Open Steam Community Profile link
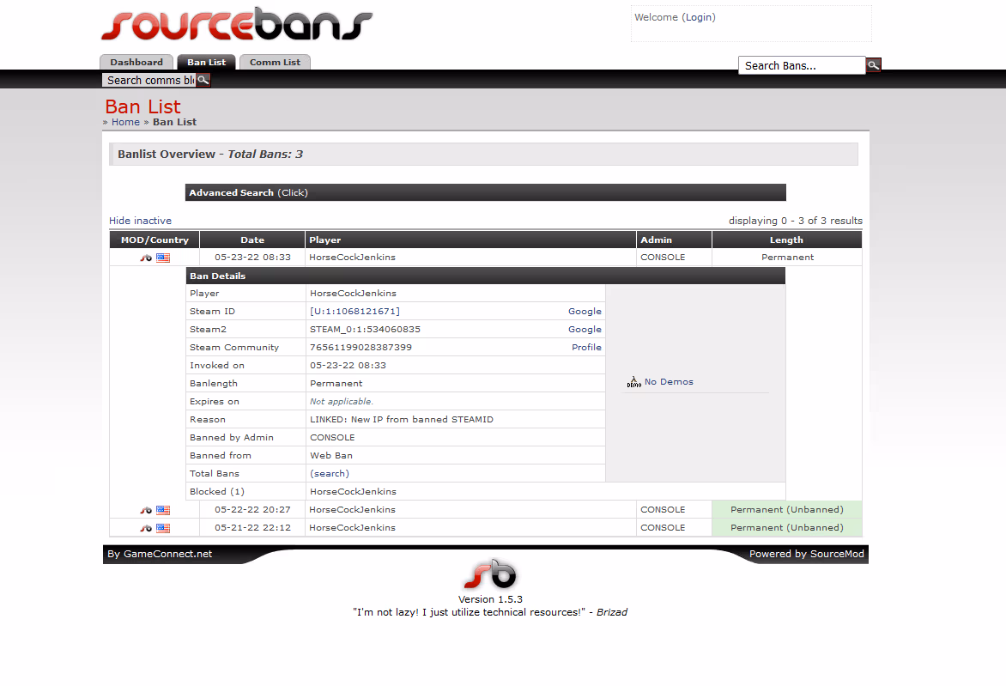Screen dimensions: 1006x686 [x=586, y=347]
